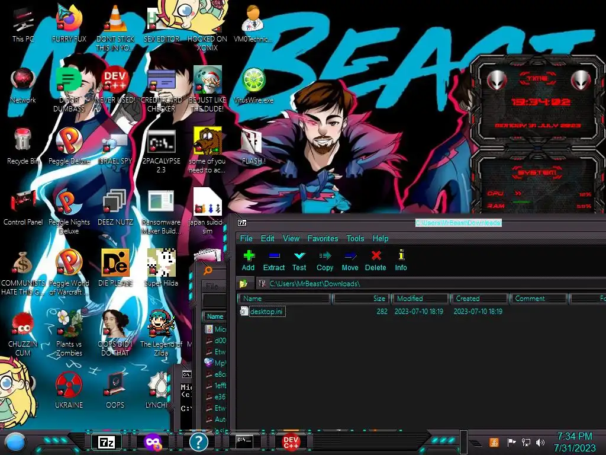Click the Start orb on the taskbar

click(15, 443)
